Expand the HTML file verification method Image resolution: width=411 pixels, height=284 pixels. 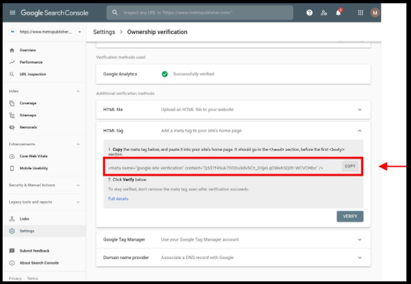[360, 110]
